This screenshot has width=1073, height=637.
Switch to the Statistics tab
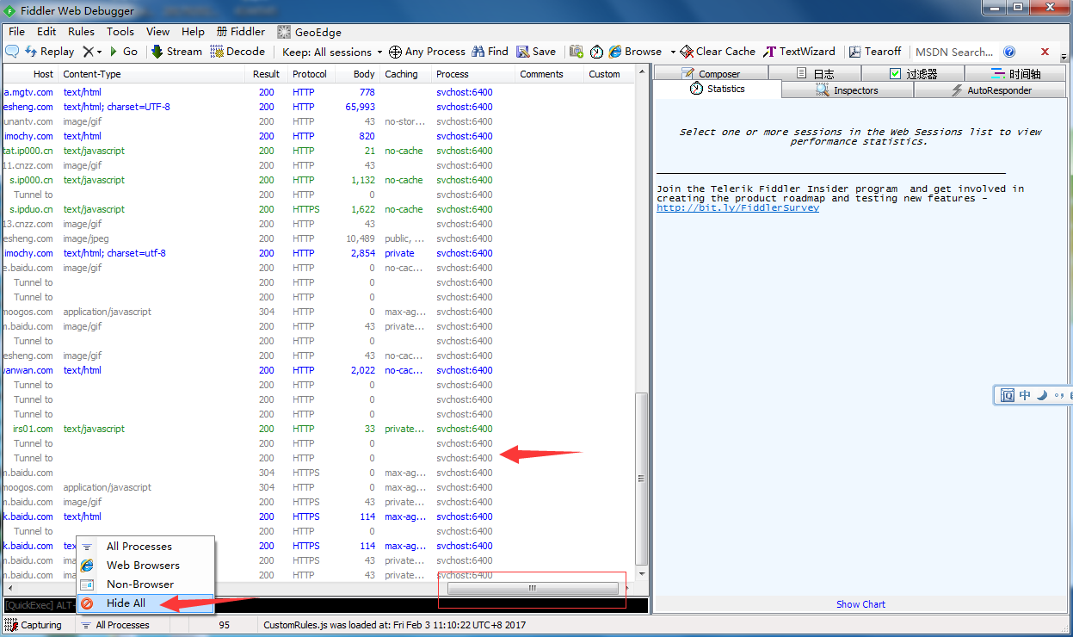[718, 90]
